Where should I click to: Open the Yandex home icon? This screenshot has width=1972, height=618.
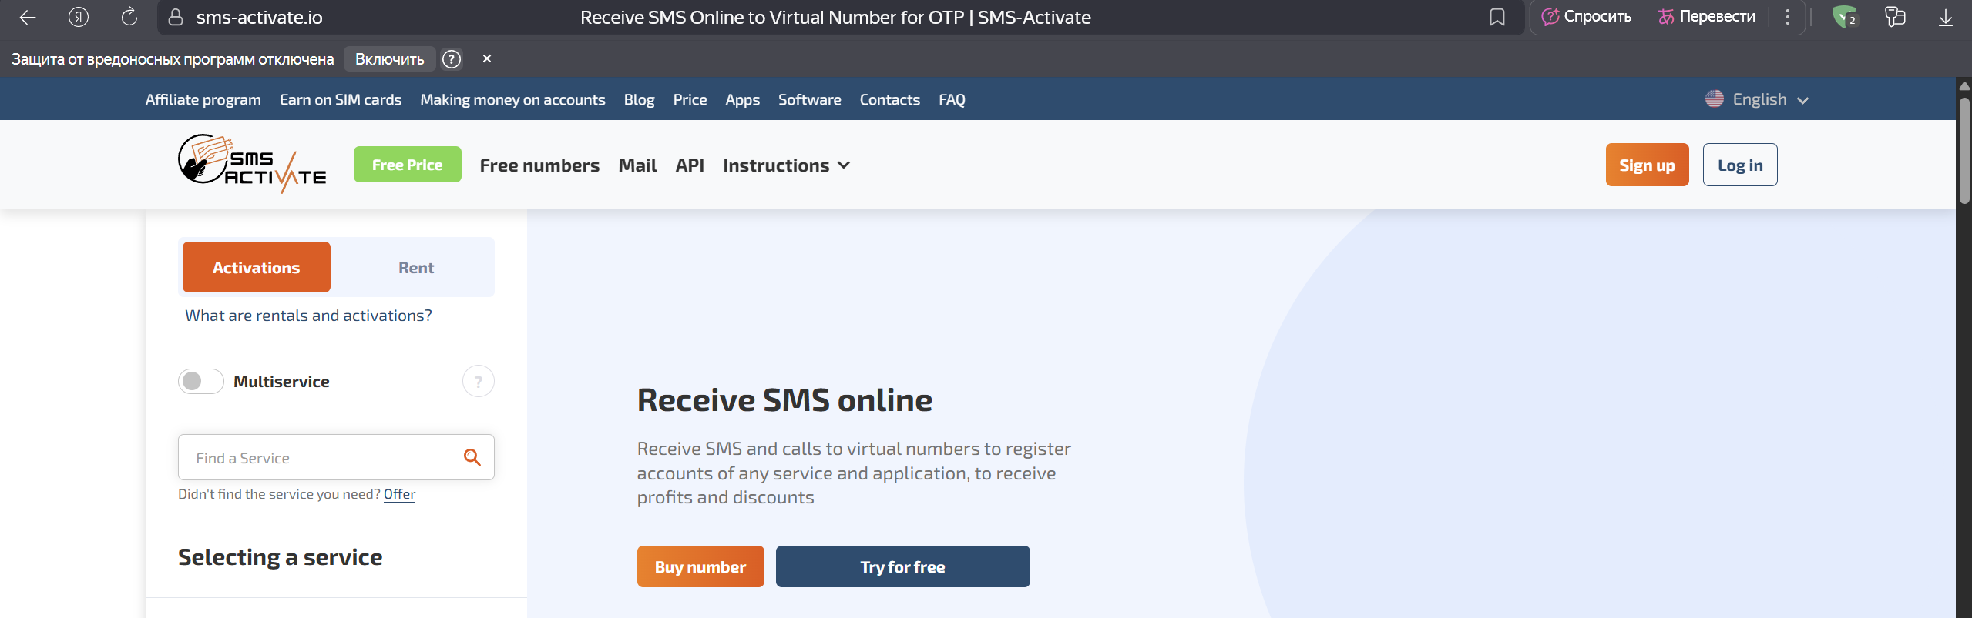[79, 17]
